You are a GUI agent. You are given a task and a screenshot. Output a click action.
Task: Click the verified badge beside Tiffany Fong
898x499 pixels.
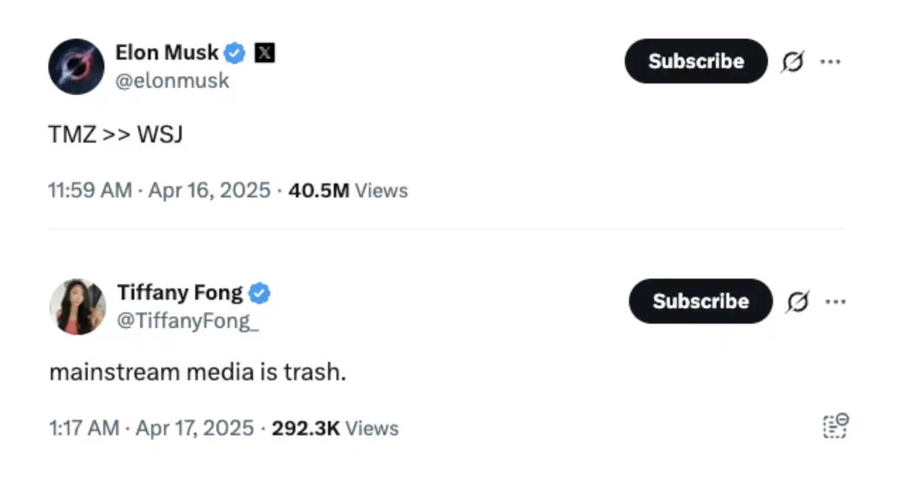pyautogui.click(x=260, y=293)
